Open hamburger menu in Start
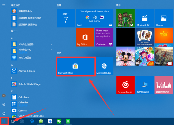This screenshot has width=174, height=125. [4, 5]
